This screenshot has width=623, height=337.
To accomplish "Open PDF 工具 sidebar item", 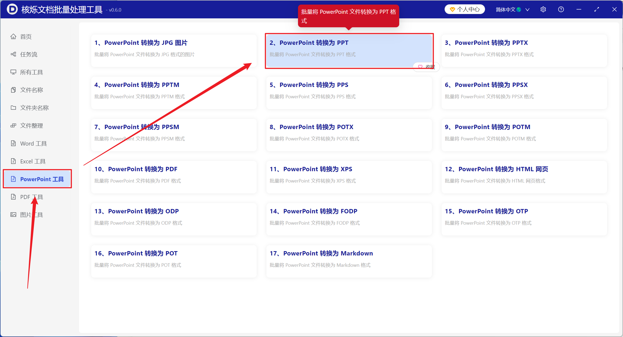I will click(x=37, y=197).
